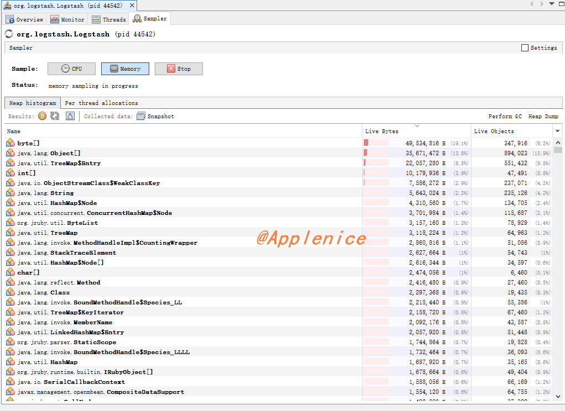
Task: Select the Heap histogram tab
Action: (x=33, y=103)
